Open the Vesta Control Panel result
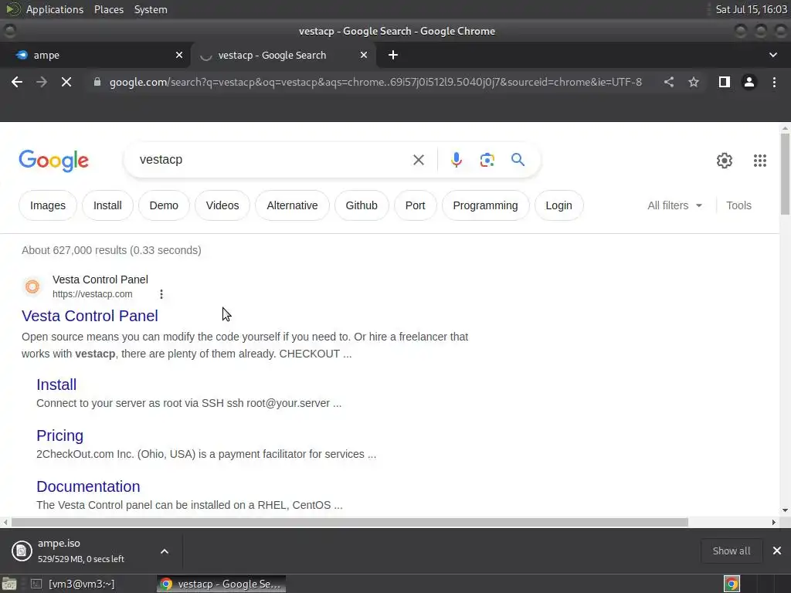 click(90, 316)
